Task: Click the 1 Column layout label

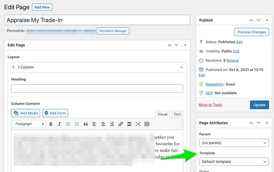Action: [x=26, y=67]
